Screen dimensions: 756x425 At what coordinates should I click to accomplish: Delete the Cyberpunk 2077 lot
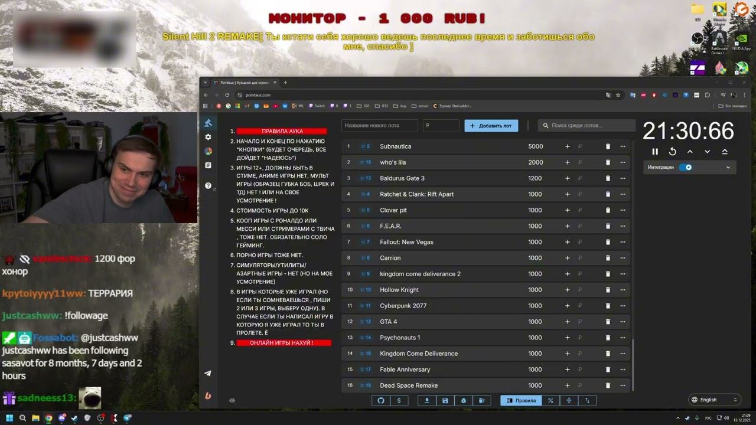tap(608, 306)
